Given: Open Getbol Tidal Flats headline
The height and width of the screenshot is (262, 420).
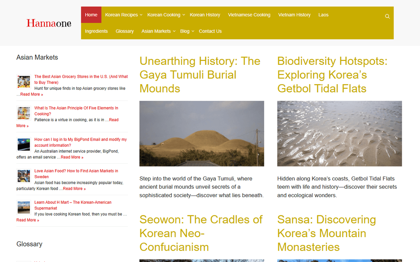Looking at the screenshot, I should 332,75.
